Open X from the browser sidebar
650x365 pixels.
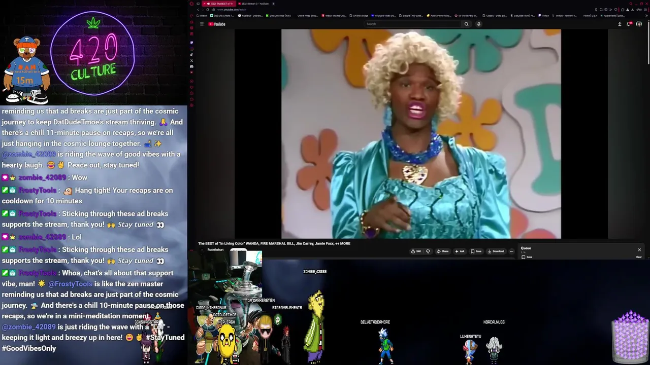tap(191, 60)
